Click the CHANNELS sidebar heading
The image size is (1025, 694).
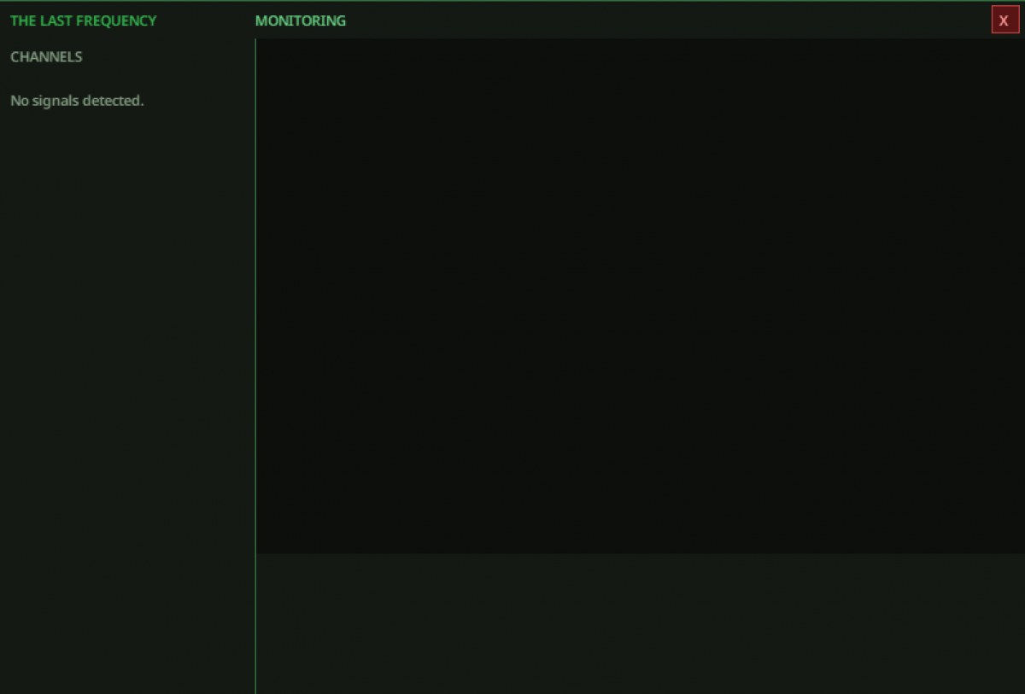(x=46, y=57)
